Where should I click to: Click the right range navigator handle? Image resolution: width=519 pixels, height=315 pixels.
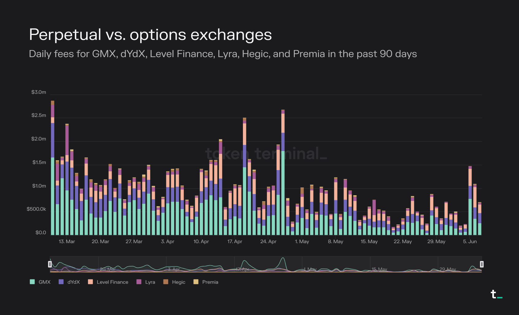[482, 264]
